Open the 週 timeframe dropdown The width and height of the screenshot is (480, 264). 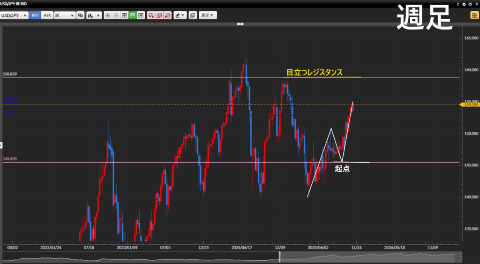[x=64, y=15]
